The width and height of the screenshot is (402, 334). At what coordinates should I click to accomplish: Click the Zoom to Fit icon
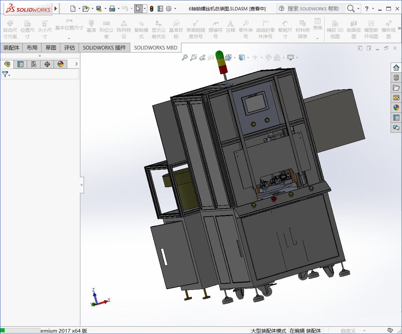184,58
